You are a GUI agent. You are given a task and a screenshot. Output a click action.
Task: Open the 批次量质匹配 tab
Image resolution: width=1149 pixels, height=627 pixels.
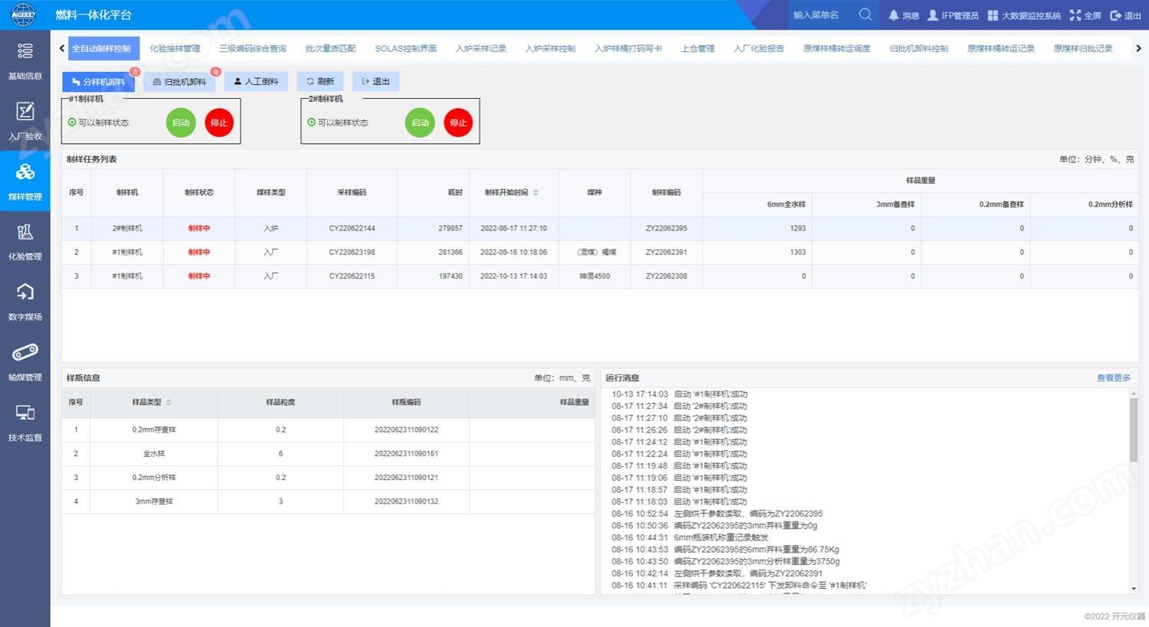[x=331, y=48]
